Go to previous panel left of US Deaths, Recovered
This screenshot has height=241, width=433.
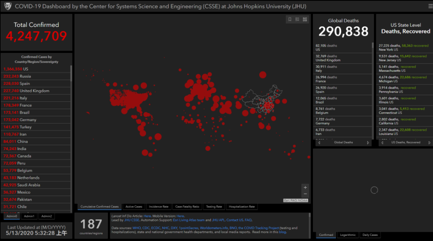pyautogui.click(x=382, y=143)
